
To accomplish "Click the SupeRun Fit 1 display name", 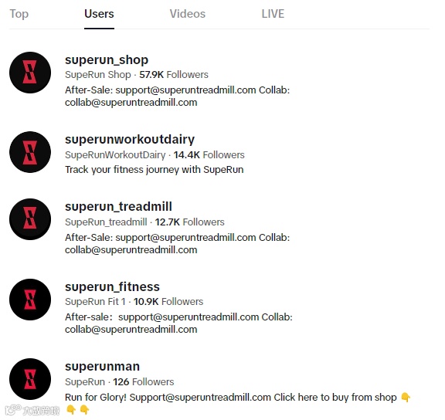I will point(95,301).
